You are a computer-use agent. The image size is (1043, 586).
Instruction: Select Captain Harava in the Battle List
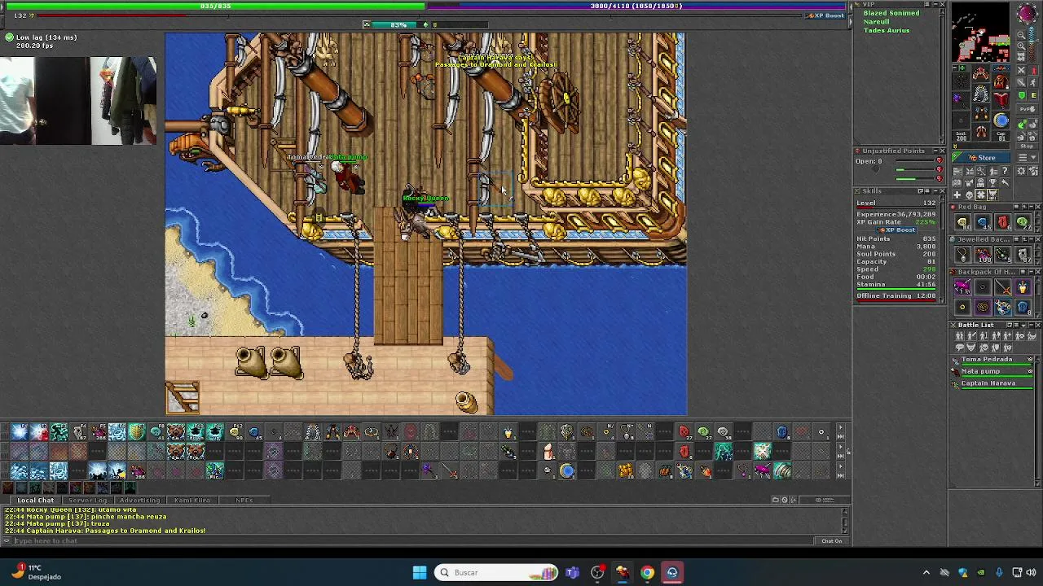[988, 383]
